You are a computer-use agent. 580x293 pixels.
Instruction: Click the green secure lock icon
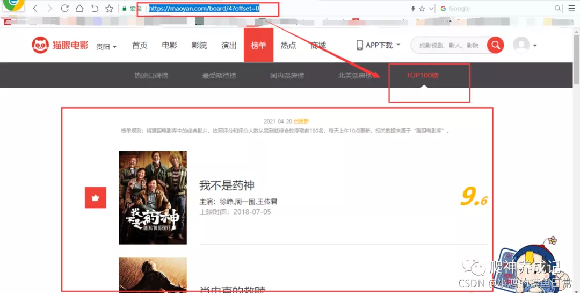pos(125,9)
